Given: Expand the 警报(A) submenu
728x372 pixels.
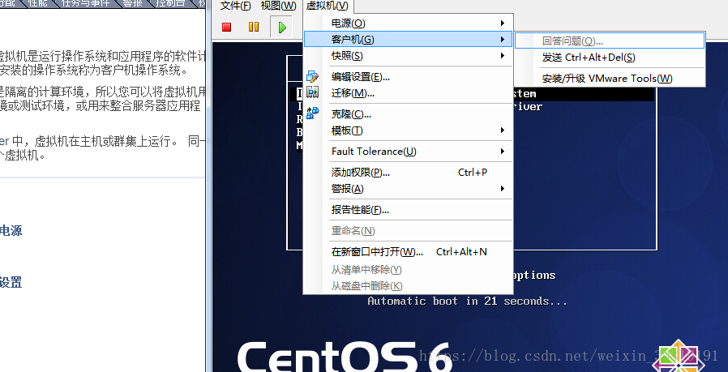Looking at the screenshot, I should [x=408, y=189].
